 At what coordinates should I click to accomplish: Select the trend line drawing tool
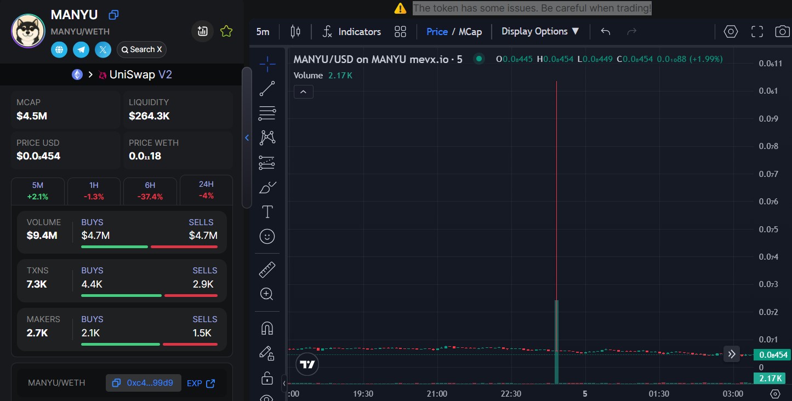pos(267,89)
